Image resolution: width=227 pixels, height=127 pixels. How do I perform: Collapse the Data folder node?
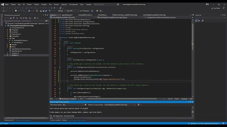point(7,38)
